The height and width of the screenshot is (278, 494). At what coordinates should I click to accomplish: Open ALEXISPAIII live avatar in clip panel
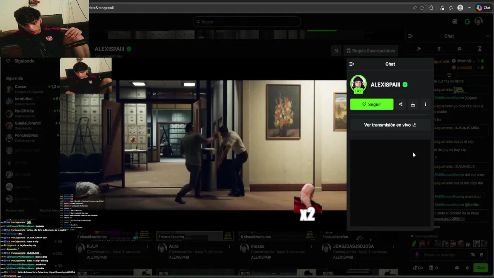point(358,85)
